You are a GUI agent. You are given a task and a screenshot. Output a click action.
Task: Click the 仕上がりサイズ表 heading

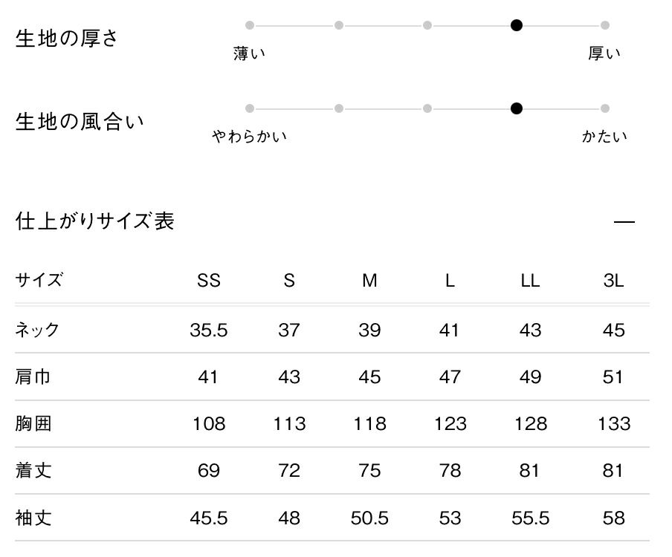[95, 221]
